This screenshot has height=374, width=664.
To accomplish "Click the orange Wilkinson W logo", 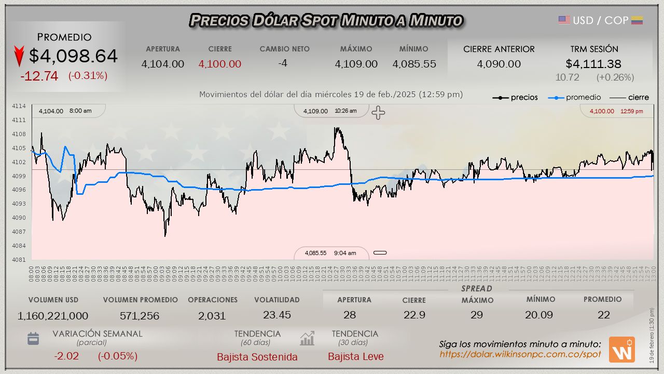I will pos(621,350).
